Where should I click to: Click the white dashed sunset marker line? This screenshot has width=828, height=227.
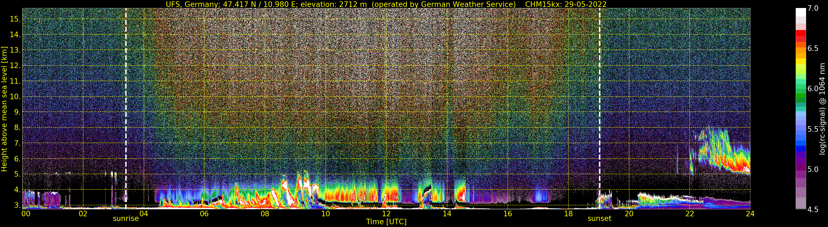600,109
